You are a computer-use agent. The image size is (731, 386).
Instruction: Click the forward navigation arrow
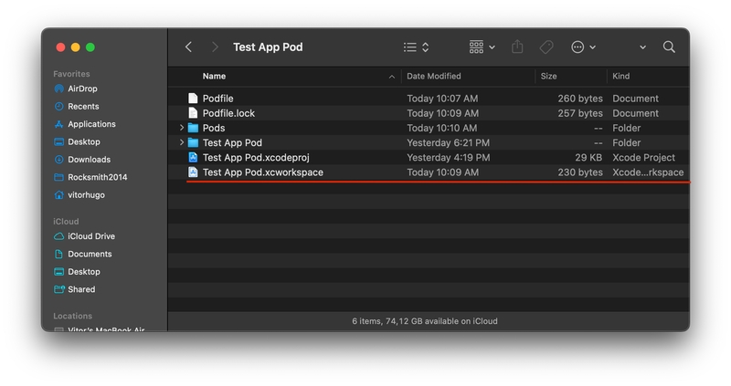(x=215, y=47)
